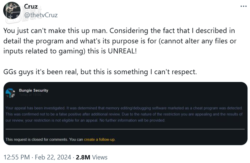Click the 2.8M view count number

(82, 157)
